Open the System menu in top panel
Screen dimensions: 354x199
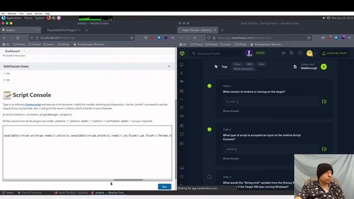(x=40, y=18)
